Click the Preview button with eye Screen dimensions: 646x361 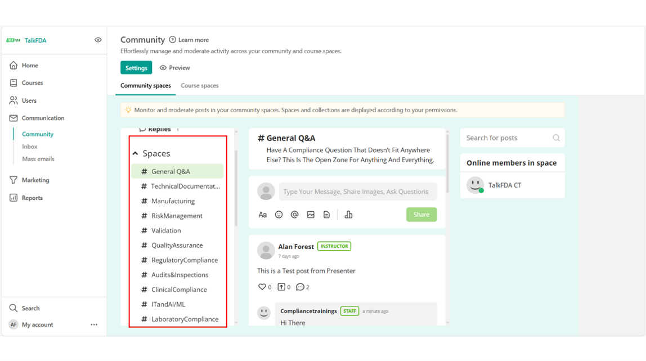174,68
